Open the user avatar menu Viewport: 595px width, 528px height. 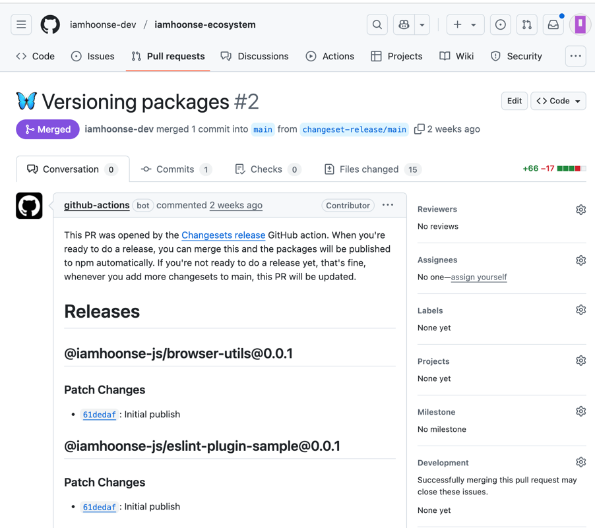point(580,24)
